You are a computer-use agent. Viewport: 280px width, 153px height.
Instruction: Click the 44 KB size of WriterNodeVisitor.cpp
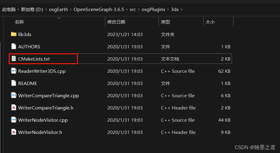click(x=224, y=120)
